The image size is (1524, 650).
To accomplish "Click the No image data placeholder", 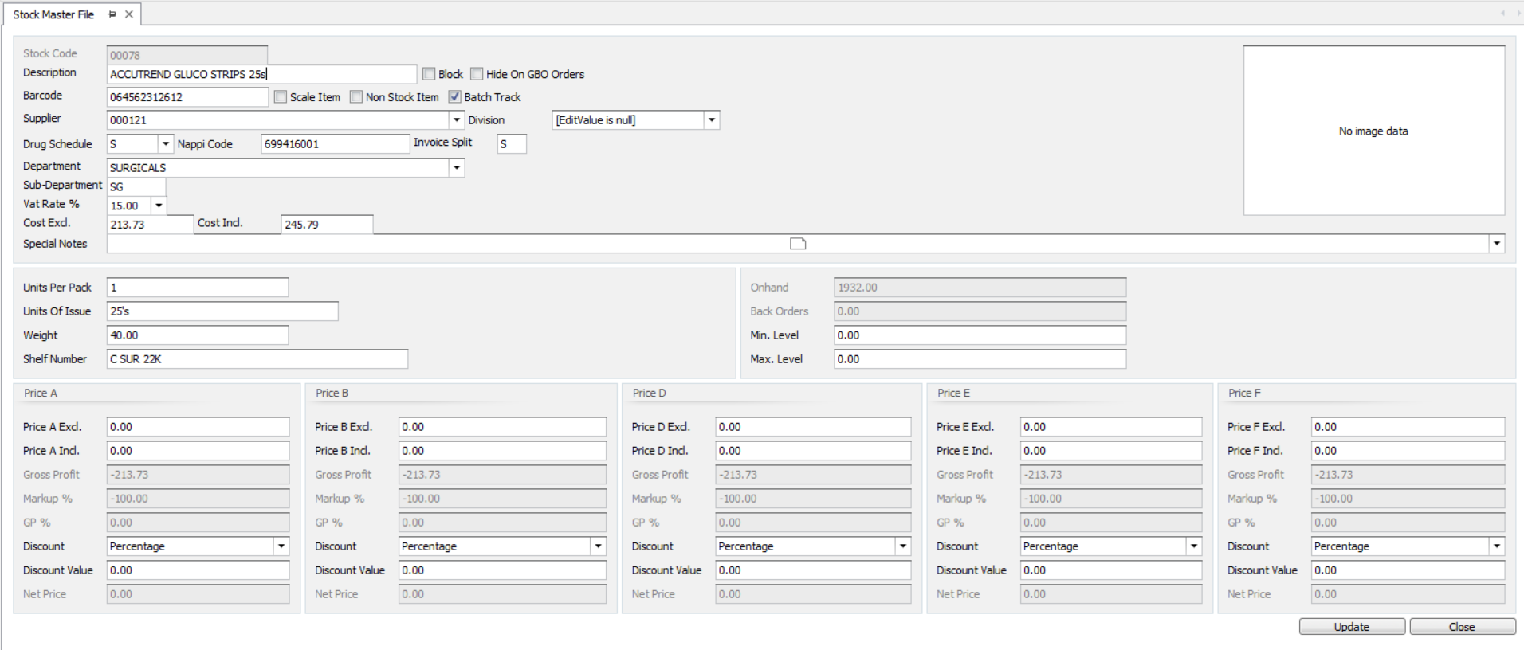I will click(1374, 131).
